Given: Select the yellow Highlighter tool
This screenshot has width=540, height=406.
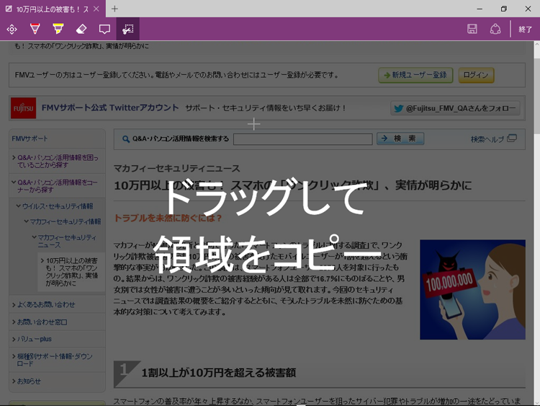Looking at the screenshot, I should coord(58,30).
